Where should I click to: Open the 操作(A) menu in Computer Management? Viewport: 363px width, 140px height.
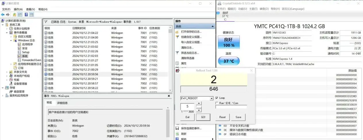point(18,9)
